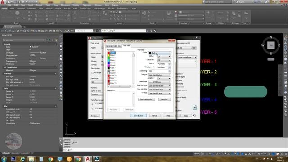
Task: Open the Line join style dropdown
Action: coord(159,90)
